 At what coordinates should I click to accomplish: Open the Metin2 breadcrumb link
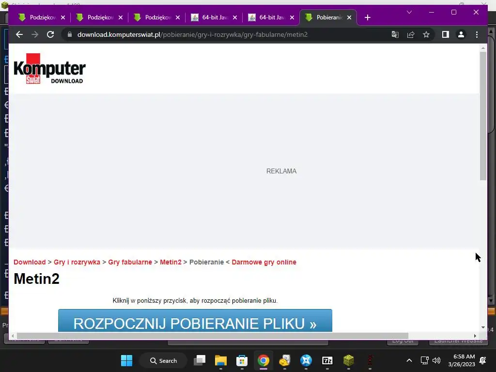(171, 262)
